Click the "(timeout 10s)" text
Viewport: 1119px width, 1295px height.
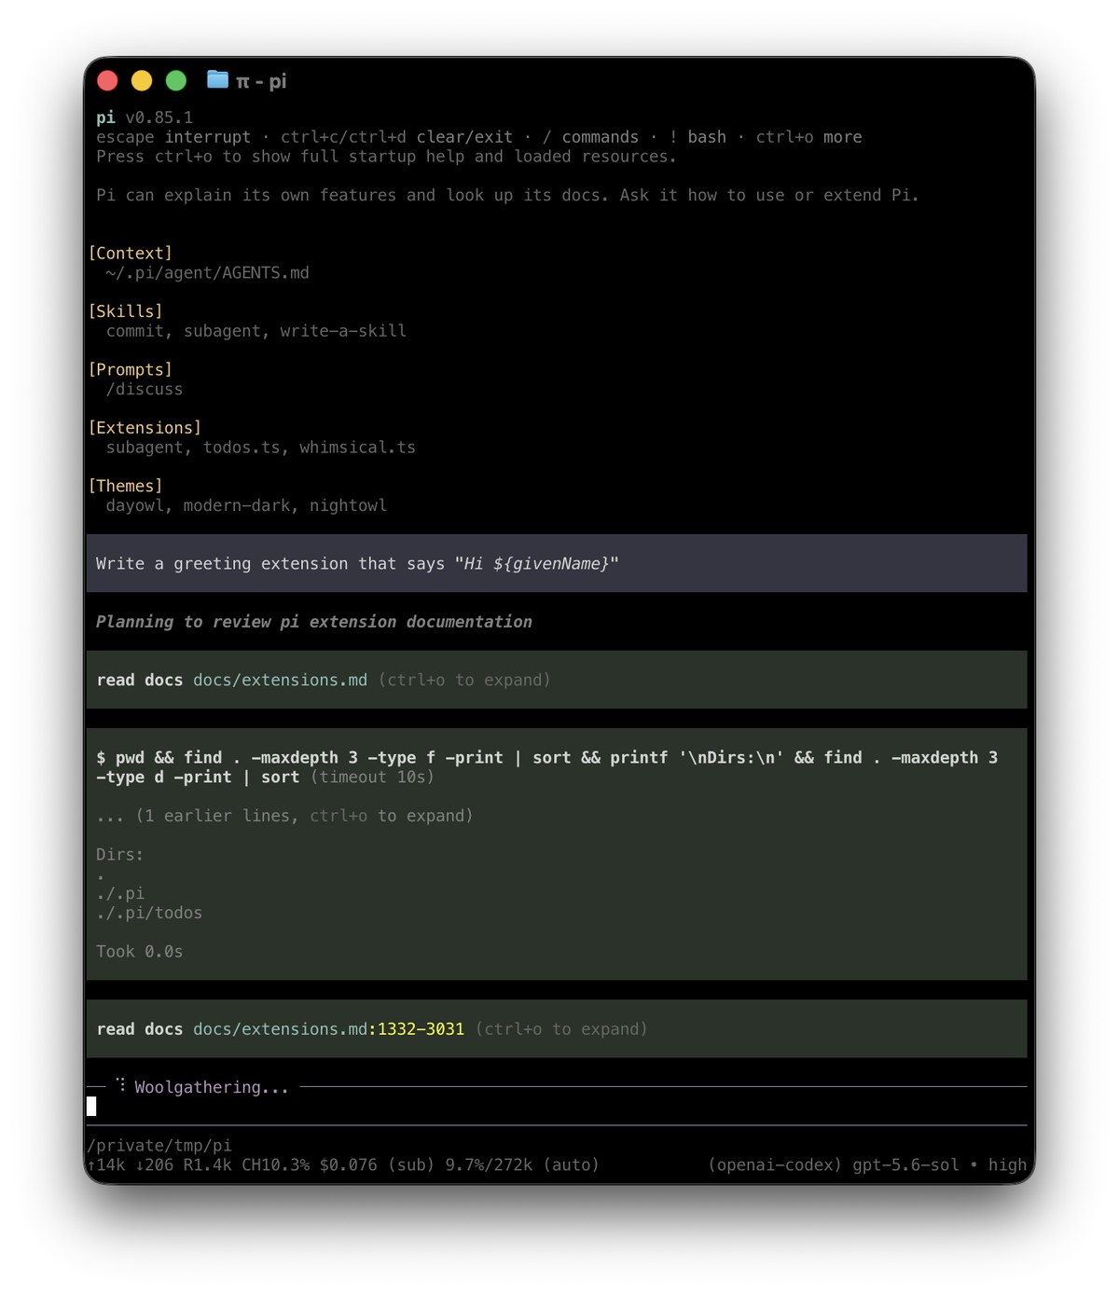(x=372, y=778)
